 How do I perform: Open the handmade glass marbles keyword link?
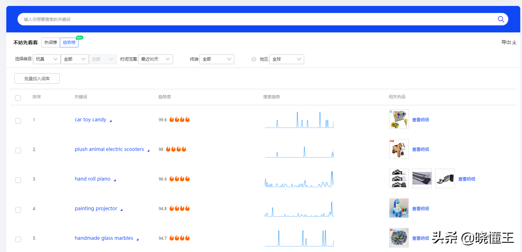tap(104, 238)
